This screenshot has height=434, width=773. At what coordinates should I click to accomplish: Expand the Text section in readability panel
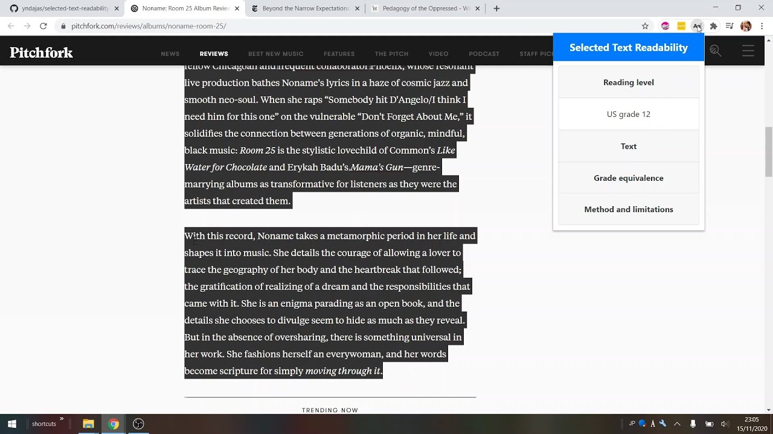[x=629, y=146]
